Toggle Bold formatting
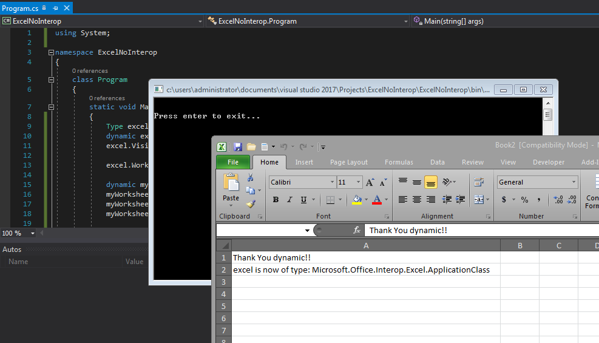 pos(276,199)
